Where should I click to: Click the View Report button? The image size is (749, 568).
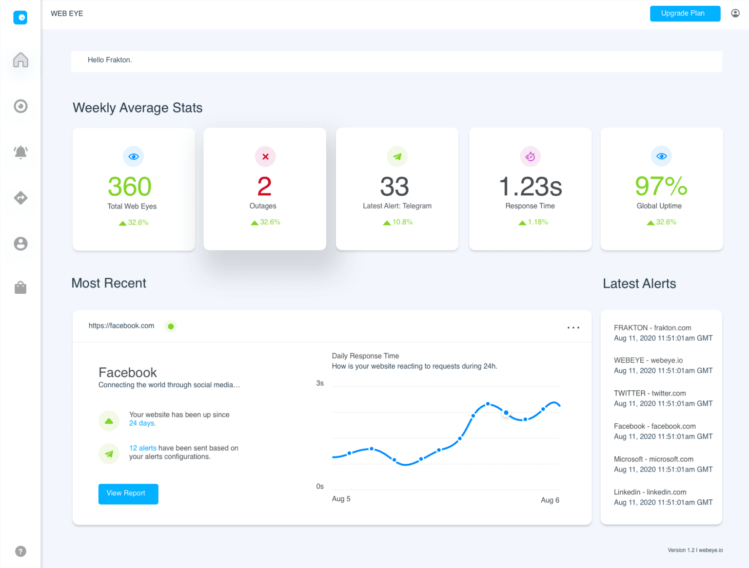tap(128, 493)
